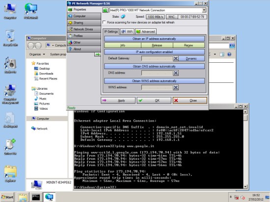Open Network Drives in the sidebar
270x202 pixels.
point(84,29)
